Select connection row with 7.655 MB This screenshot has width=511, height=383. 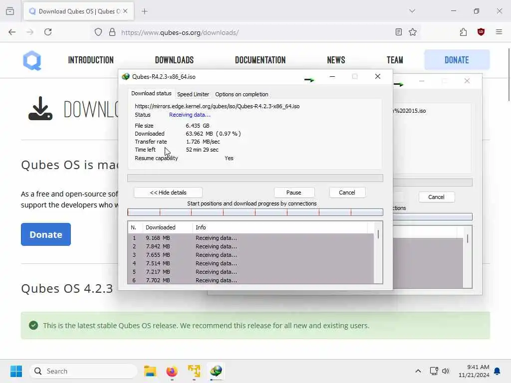[251, 255]
